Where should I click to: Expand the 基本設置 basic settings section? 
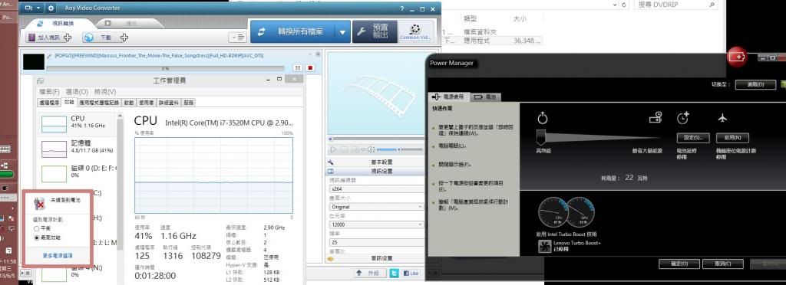375,162
